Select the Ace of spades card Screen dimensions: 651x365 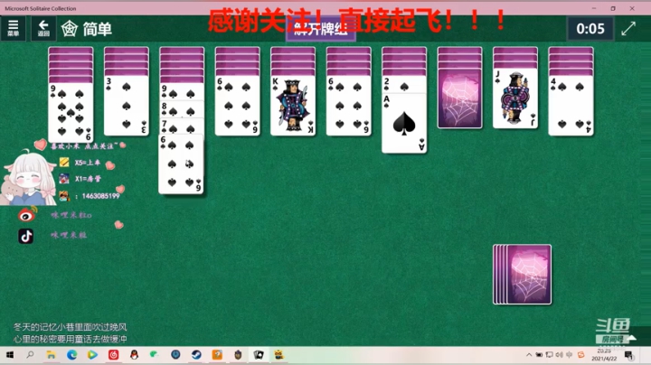(x=404, y=123)
